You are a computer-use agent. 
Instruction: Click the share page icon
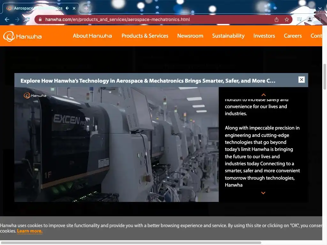pyautogui.click(x=277, y=19)
